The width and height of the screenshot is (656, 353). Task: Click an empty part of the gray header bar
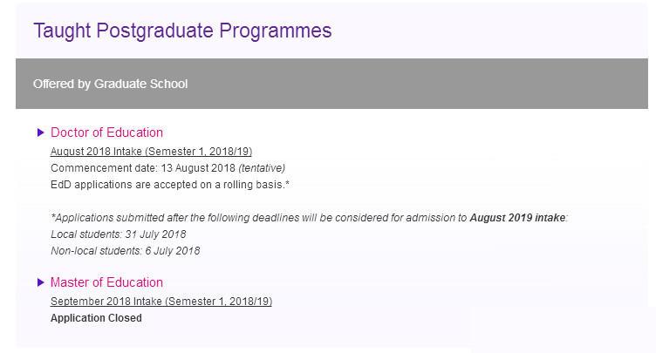[x=419, y=84]
